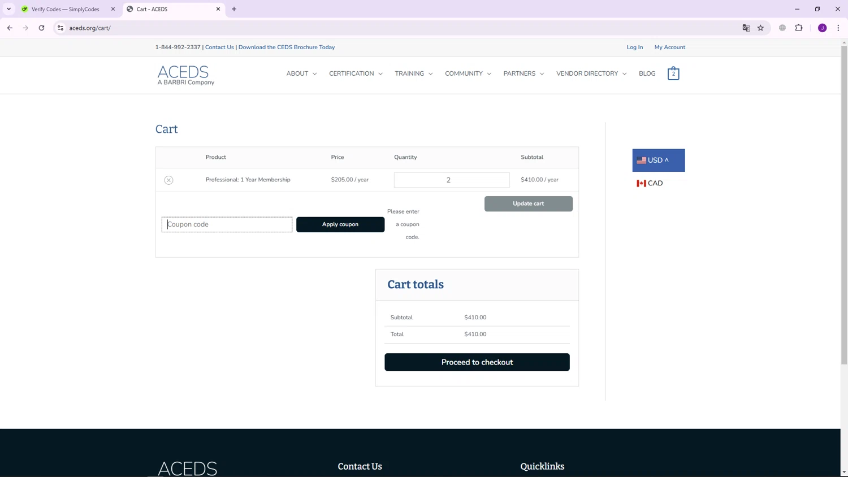Reload the cart page
Viewport: 848px width, 477px height.
click(41, 28)
